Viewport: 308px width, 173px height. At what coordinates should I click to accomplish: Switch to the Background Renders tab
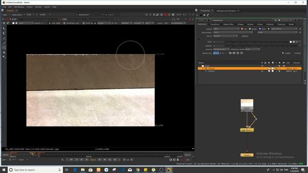[x=226, y=11]
